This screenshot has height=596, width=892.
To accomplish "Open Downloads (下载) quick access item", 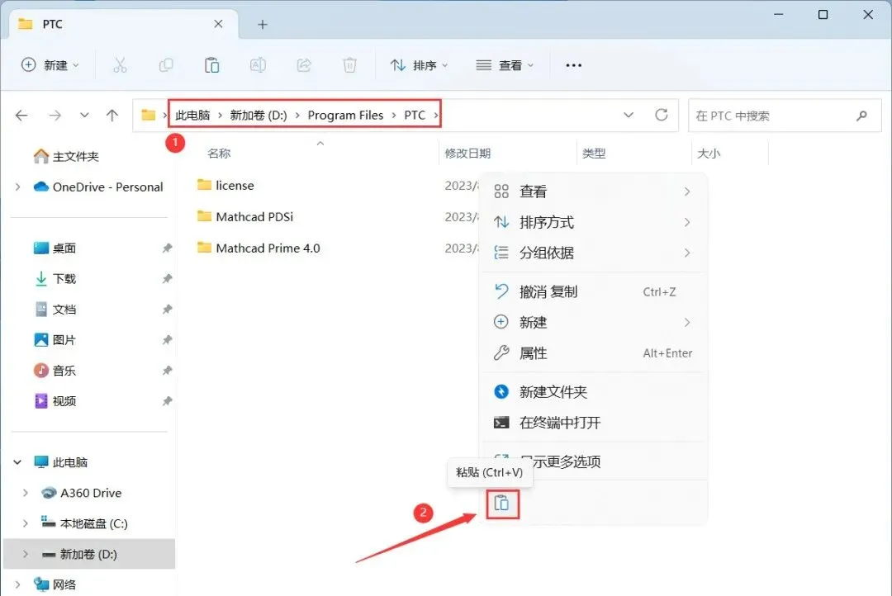I will coord(55,279).
